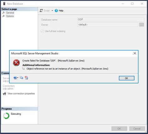The image size is (148, 134).
Task: Click the 'Object reference not set' message text
Action: pos(67,69)
